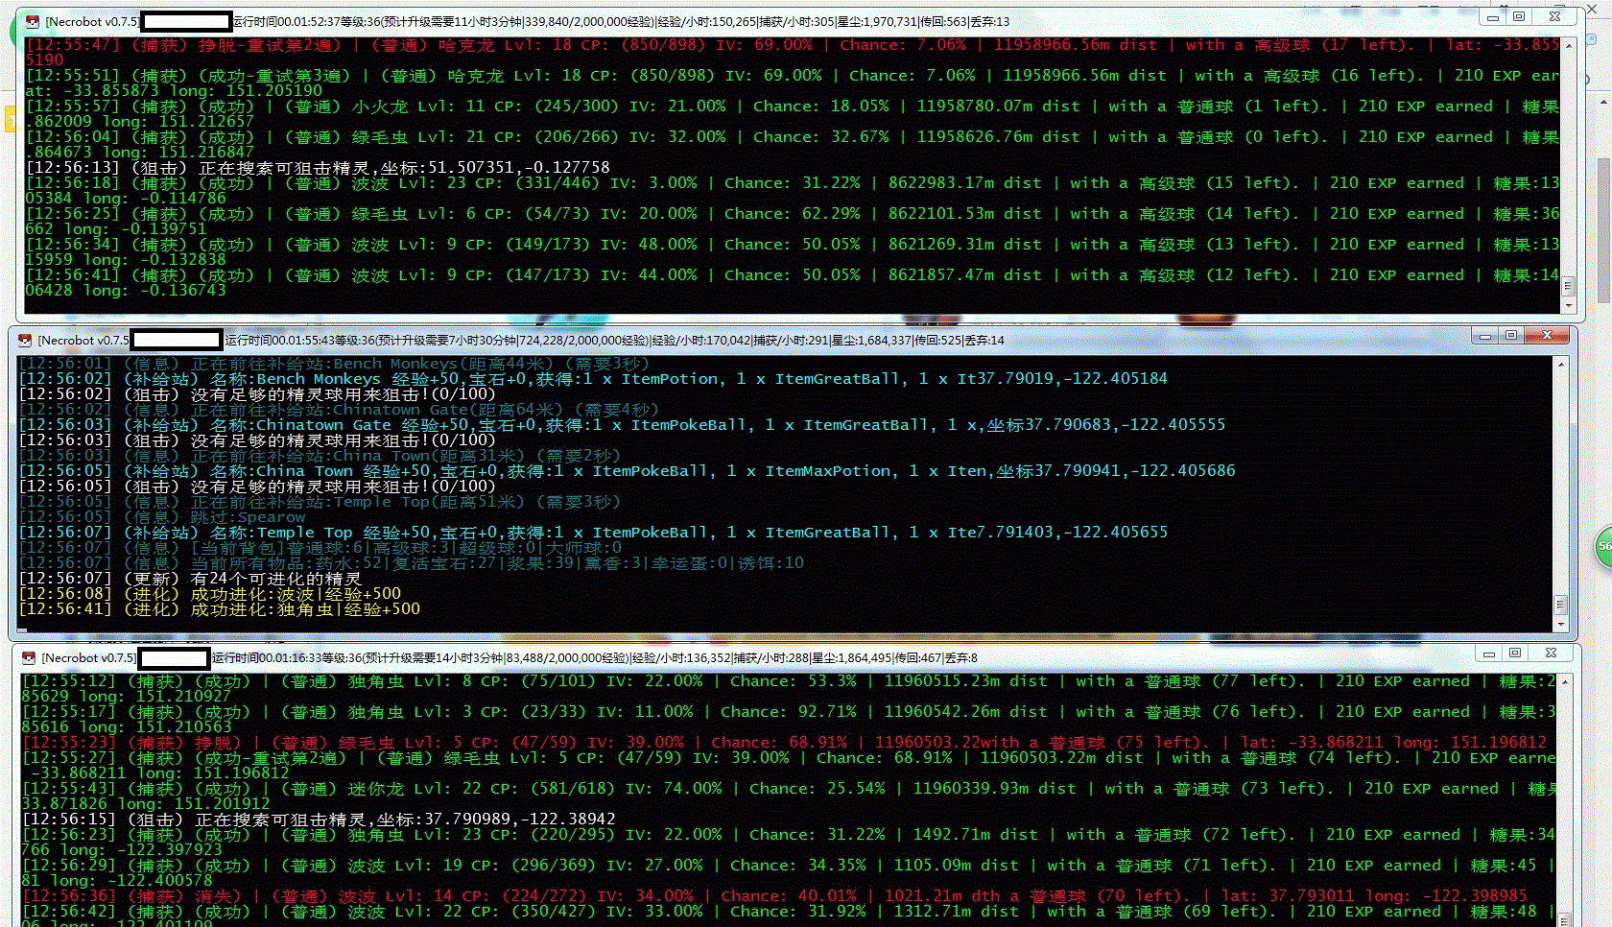Image resolution: width=1612 pixels, height=927 pixels.
Task: Click the scroll-down arrow in the middle window
Action: pyautogui.click(x=1561, y=624)
